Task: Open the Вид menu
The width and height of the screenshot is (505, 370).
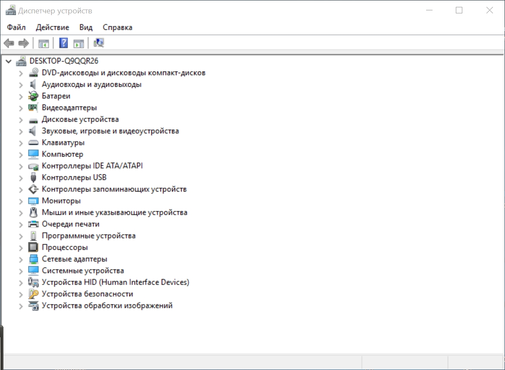Action: [86, 27]
